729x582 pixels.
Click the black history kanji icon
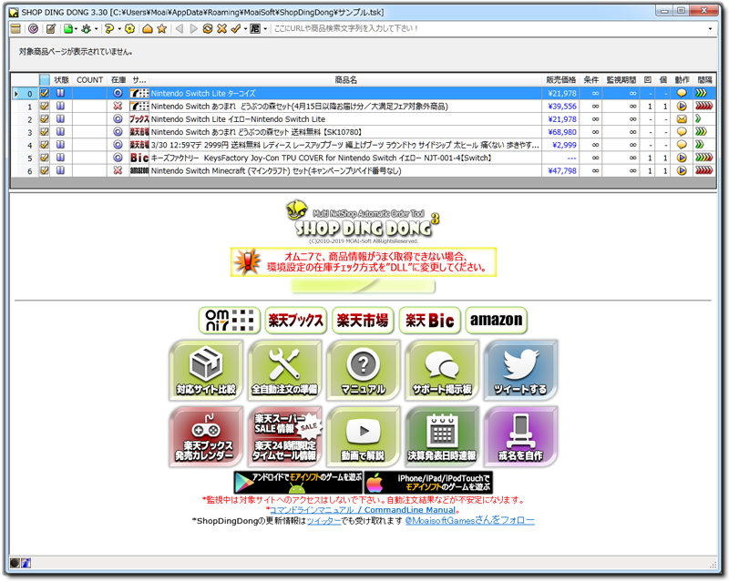click(x=255, y=29)
